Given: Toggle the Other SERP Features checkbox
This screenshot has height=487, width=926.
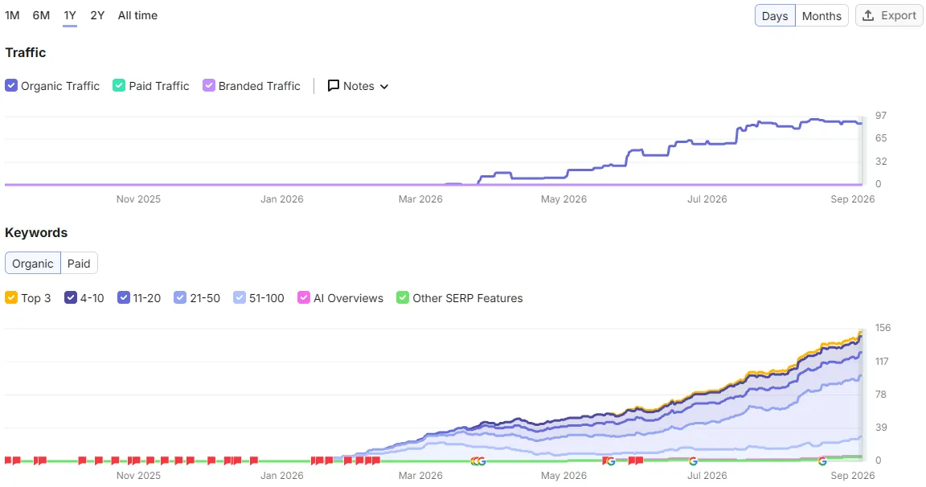Looking at the screenshot, I should [x=403, y=297].
